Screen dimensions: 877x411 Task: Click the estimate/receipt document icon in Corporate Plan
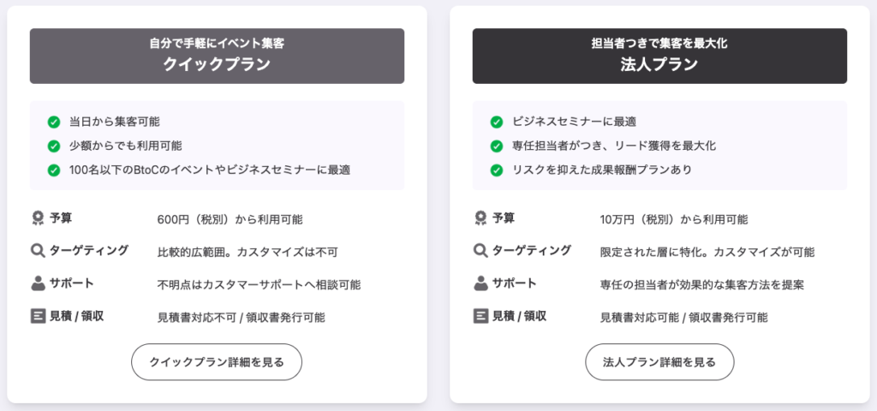coord(480,316)
